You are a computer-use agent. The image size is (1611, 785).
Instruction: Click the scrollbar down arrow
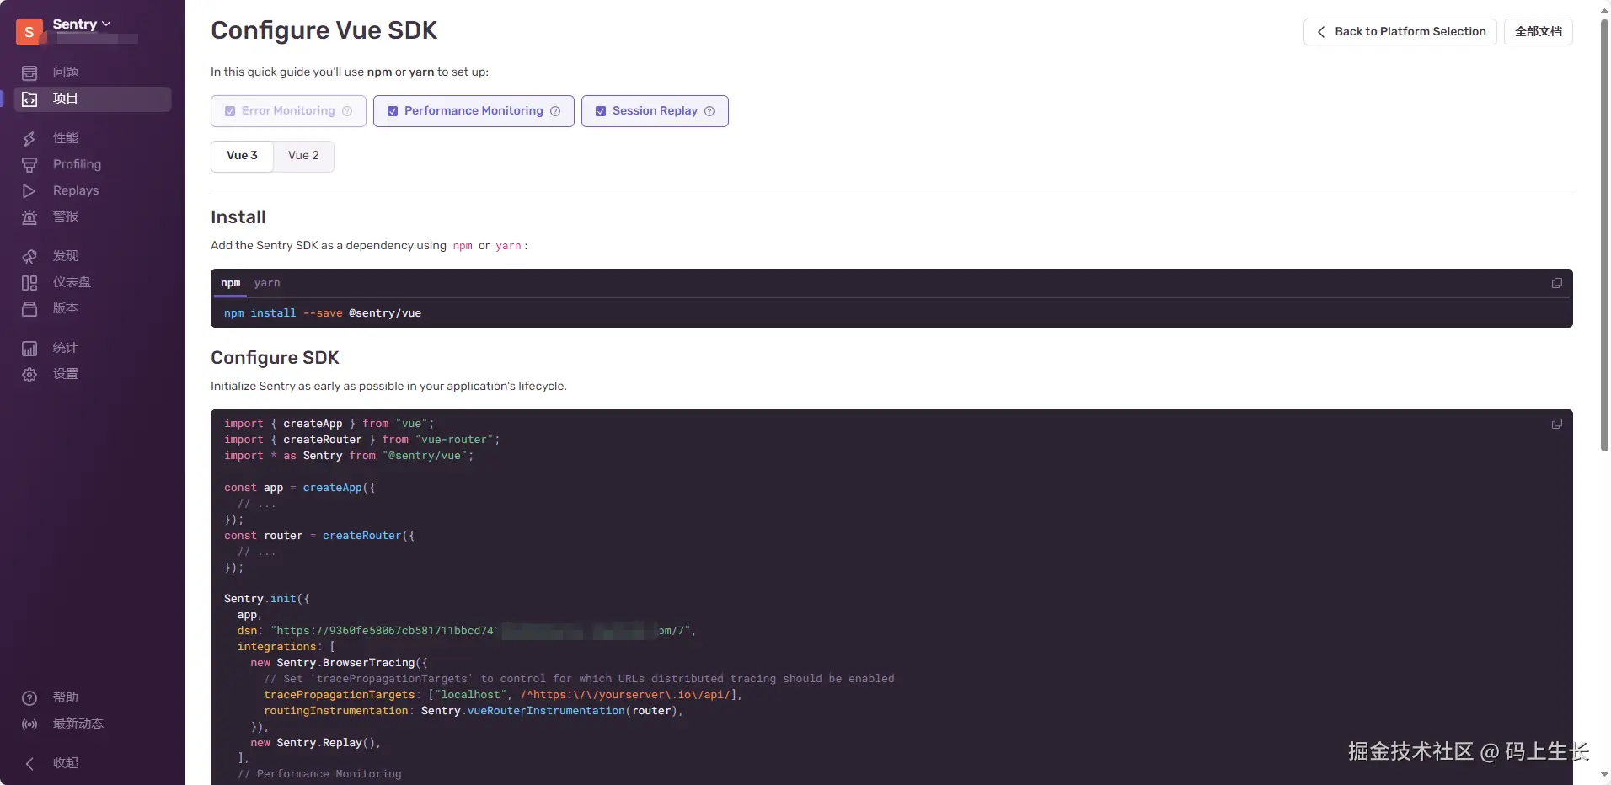click(x=1604, y=776)
